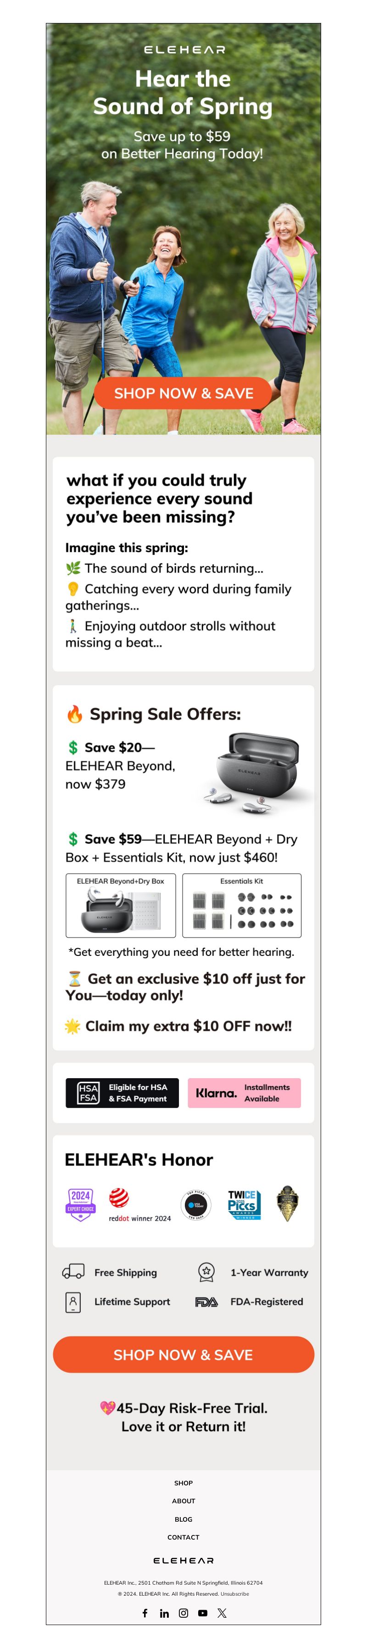Open the LinkedIn social icon

164,1613
